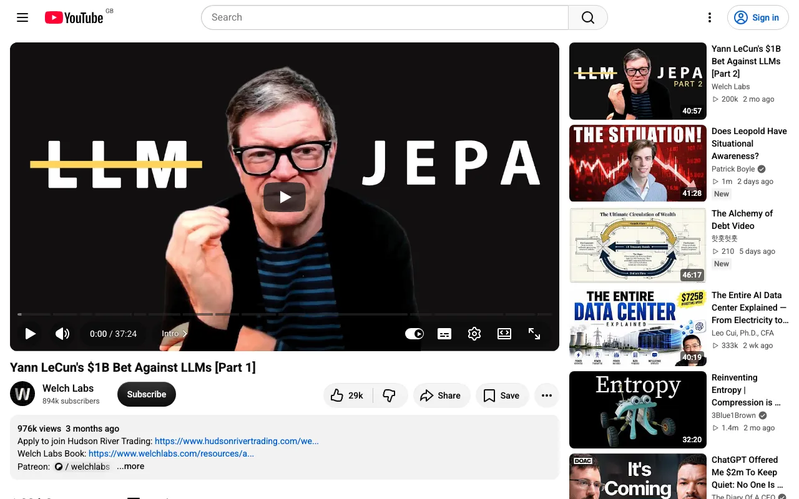Open the Welch Labs channel name link

[68, 388]
